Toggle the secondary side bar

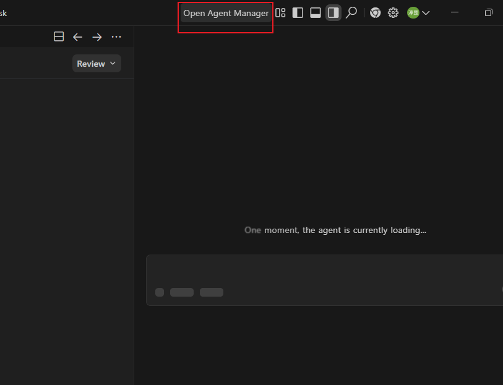click(333, 13)
